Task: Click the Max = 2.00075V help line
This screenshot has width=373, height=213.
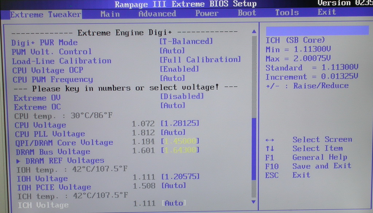Action: tap(298, 58)
